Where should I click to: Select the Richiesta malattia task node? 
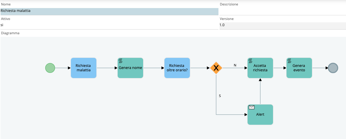coord(84,68)
